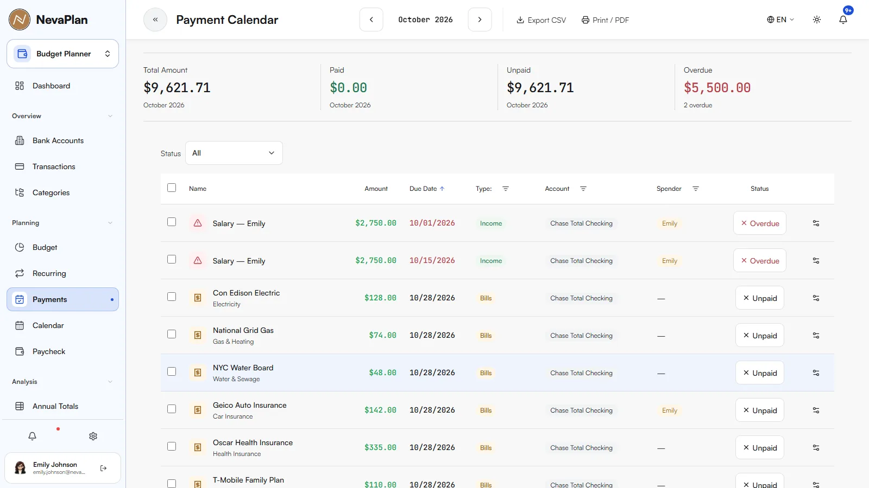Click the NevaPlan logo icon

coord(20,20)
